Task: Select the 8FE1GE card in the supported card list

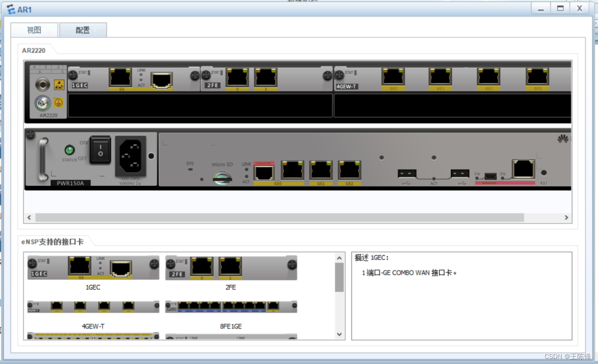Action: [x=231, y=306]
